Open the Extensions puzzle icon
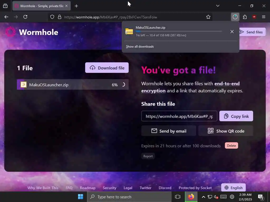270x202 pixels. [x=245, y=17]
